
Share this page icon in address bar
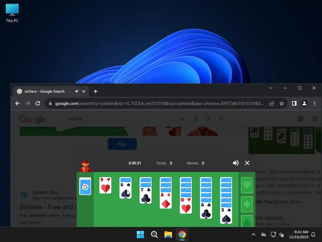pos(272,103)
